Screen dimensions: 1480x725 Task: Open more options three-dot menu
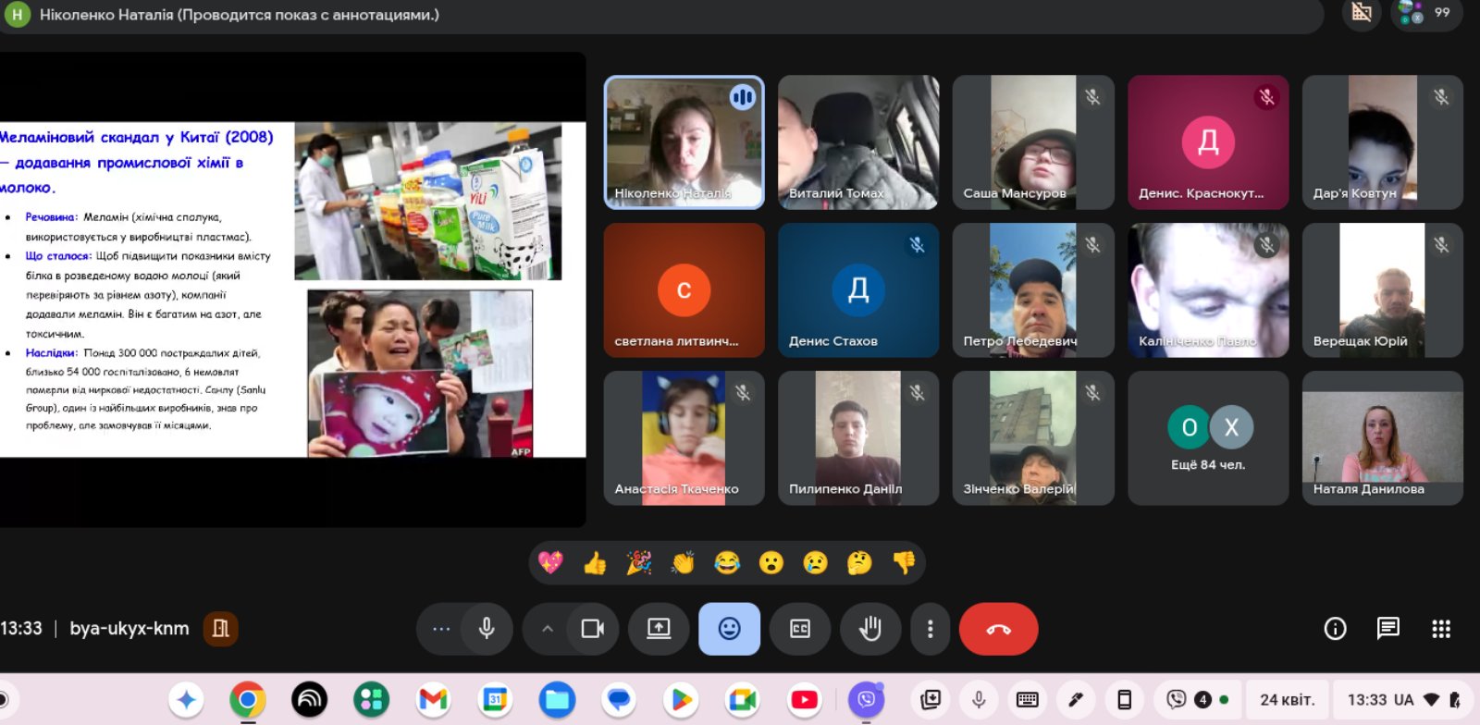click(x=930, y=629)
